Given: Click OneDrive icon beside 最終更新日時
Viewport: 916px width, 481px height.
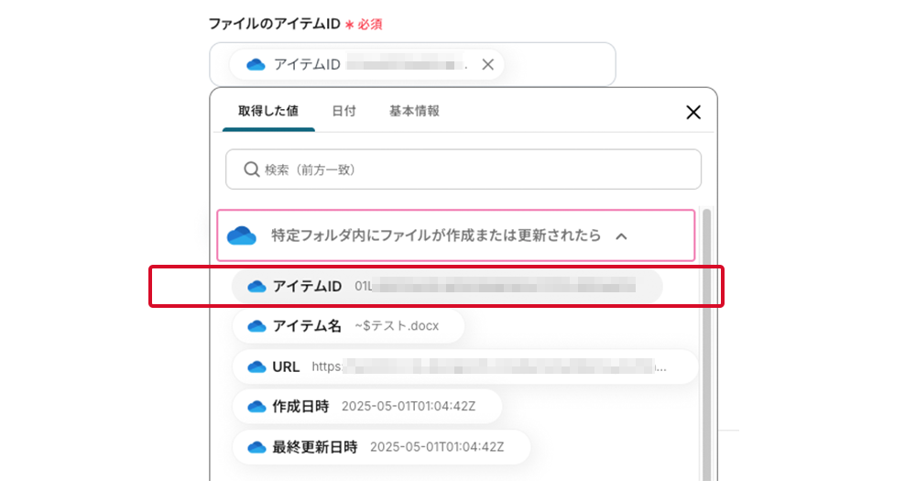Looking at the screenshot, I should 256,447.
